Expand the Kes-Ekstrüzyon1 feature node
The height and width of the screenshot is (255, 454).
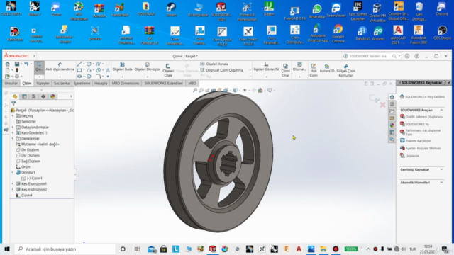click(13, 184)
